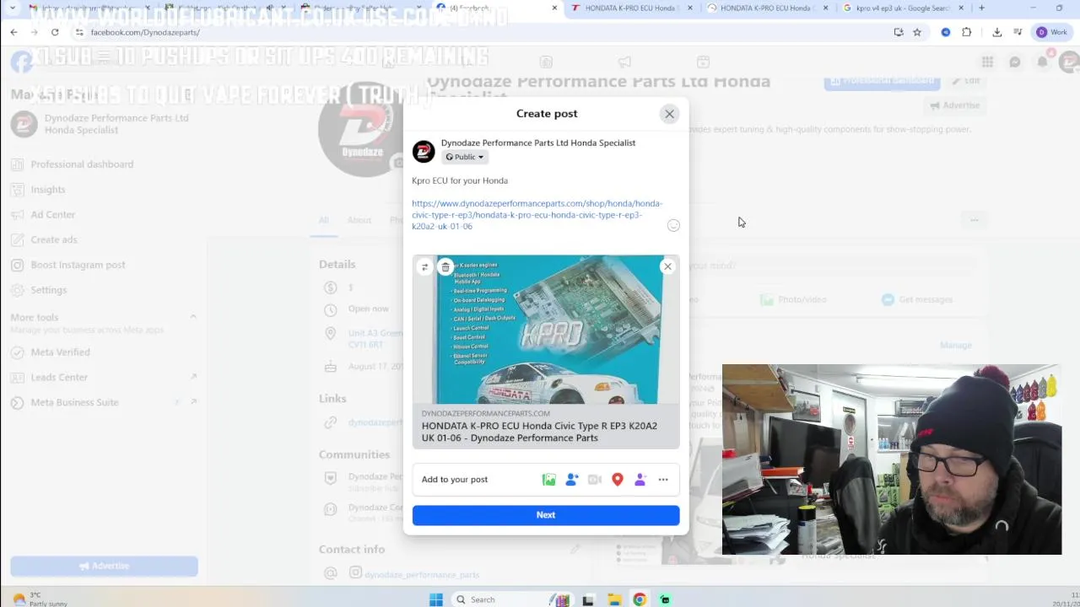Open Create ads in the sidebar
Image resolution: width=1080 pixels, height=607 pixels.
tap(54, 240)
